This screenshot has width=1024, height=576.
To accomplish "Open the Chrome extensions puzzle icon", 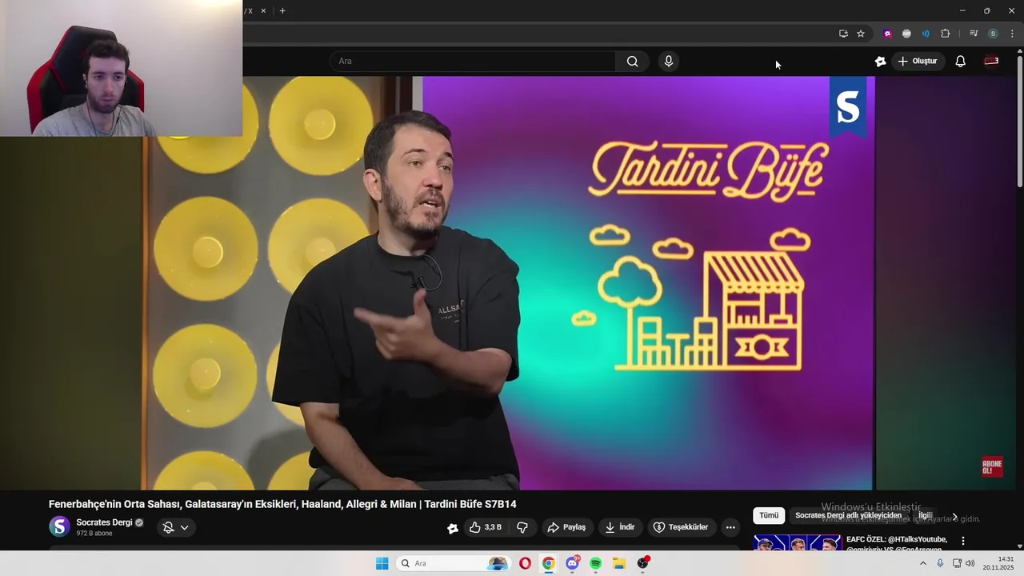I will [x=945, y=34].
